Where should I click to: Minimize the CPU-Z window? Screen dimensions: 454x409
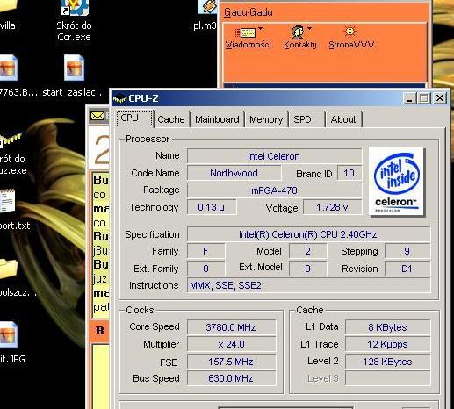coord(409,98)
